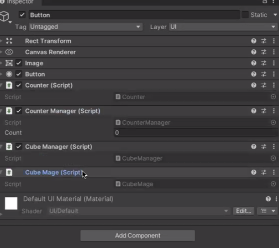Open object picker for Counter script field
Screen dimensions: 279x248
(x=274, y=97)
